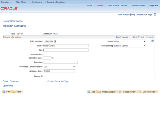Image resolution: width=160 pixels, height=120 pixels.
Task: Open the Effective Date calendar picker icon
Action: tap(55, 41)
